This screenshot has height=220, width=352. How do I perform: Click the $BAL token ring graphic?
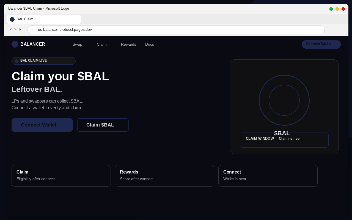tap(284, 100)
